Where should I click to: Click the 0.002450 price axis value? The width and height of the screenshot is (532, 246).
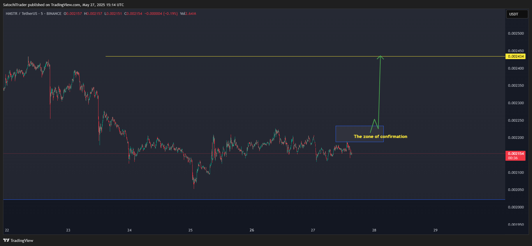516,51
